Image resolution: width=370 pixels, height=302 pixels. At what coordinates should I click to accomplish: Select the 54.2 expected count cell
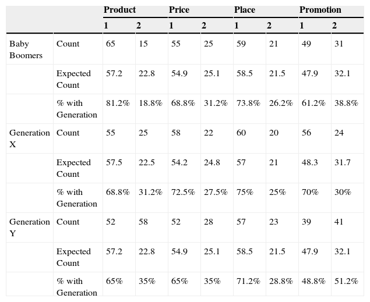click(179, 163)
